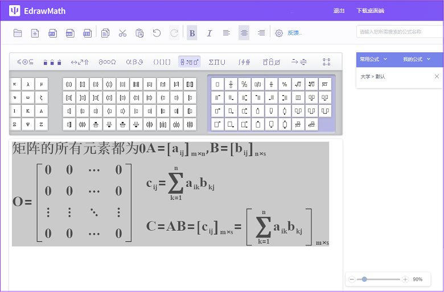The height and width of the screenshot is (292, 444).
Task: Insert Greek letter ω
Action: (x=28, y=98)
